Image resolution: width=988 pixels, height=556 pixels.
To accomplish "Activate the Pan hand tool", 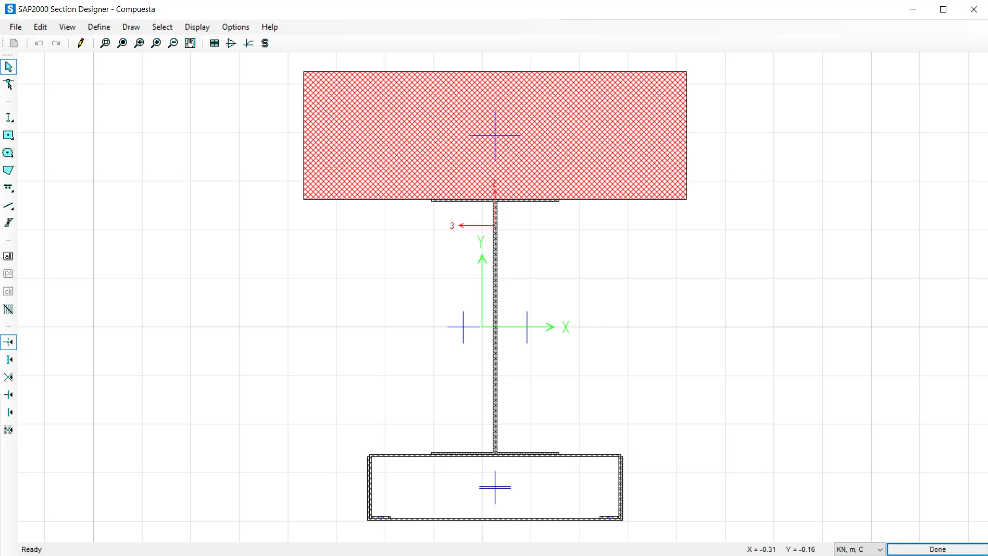I will point(190,43).
